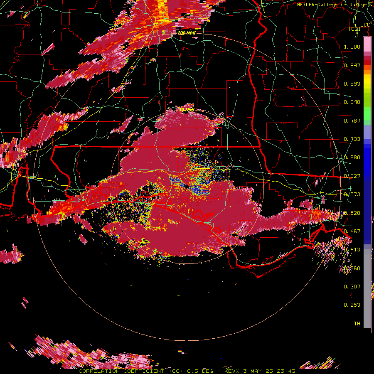This screenshot has height=374, width=374.
Task: Select the 0.253 scale value
Action: 352,305
